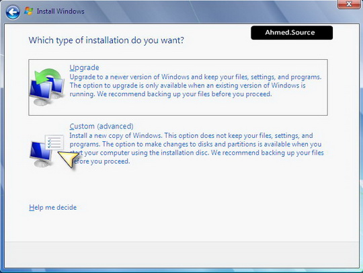This screenshot has height=273, width=363.
Task: Click the 'Which type of installation do you want?' heading
Action: coord(106,40)
